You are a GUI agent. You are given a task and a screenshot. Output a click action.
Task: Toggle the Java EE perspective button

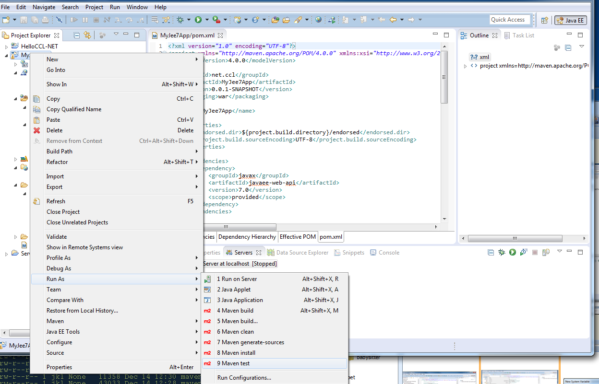point(570,20)
